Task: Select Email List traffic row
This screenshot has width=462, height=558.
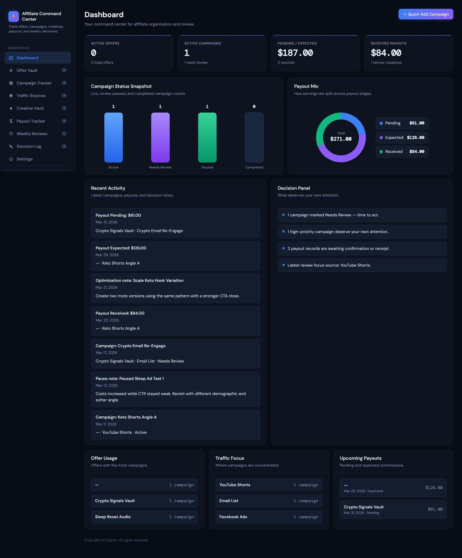Action: click(x=269, y=501)
